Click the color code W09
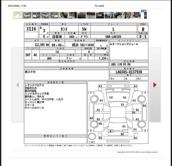This screenshot has width=172, height=166. click(49, 58)
